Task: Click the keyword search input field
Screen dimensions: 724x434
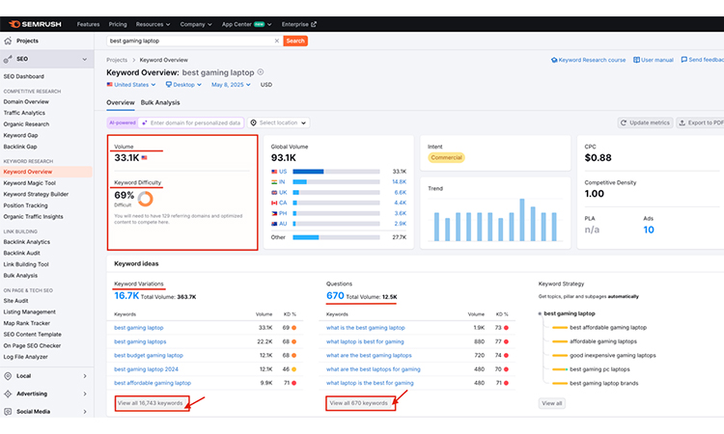Action: (x=191, y=41)
